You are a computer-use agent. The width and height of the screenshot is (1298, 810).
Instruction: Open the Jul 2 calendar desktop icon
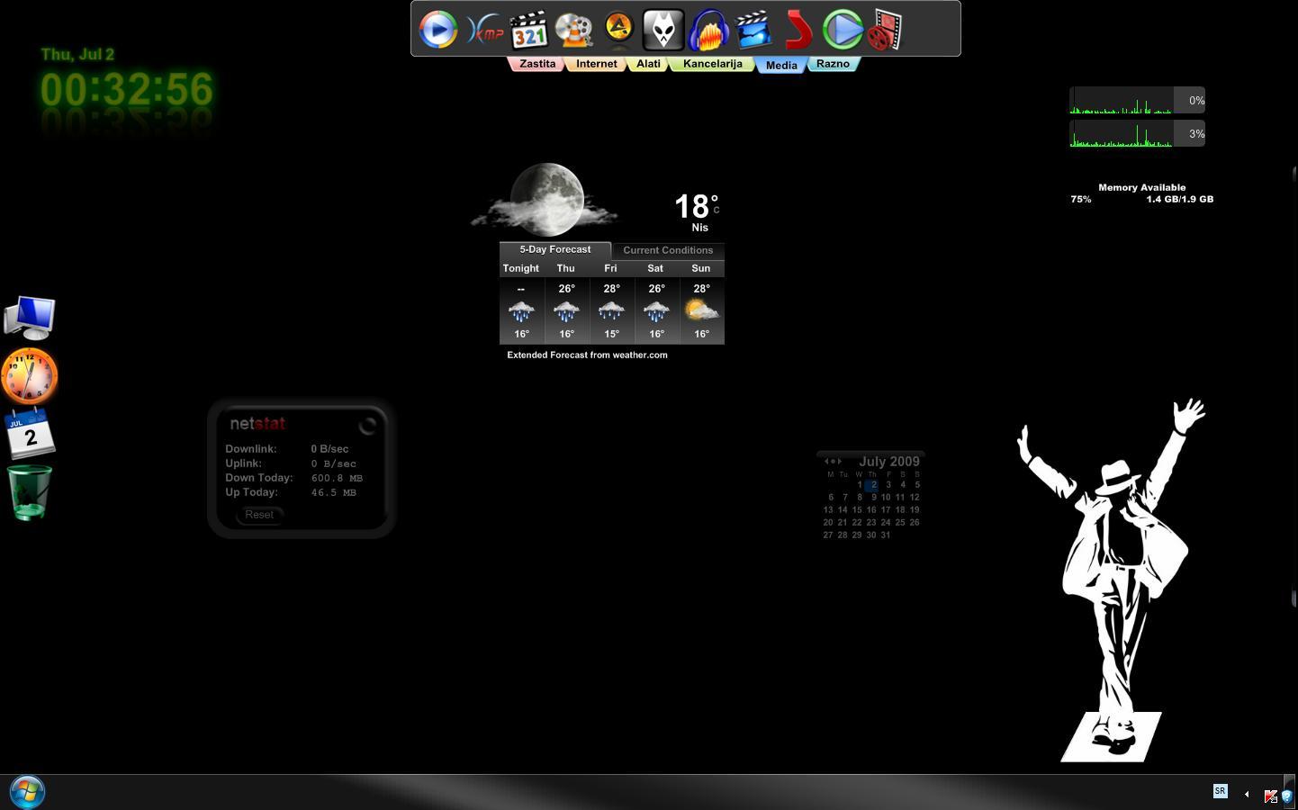[x=30, y=433]
